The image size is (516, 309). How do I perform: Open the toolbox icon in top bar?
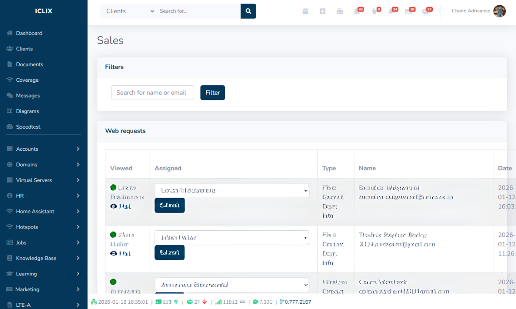coord(339,11)
